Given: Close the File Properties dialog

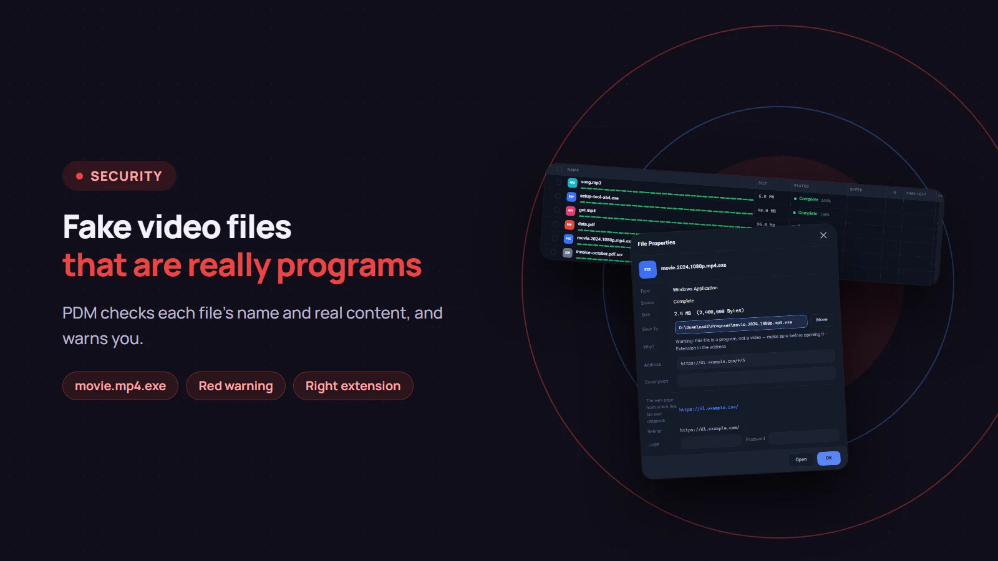Looking at the screenshot, I should pos(823,235).
